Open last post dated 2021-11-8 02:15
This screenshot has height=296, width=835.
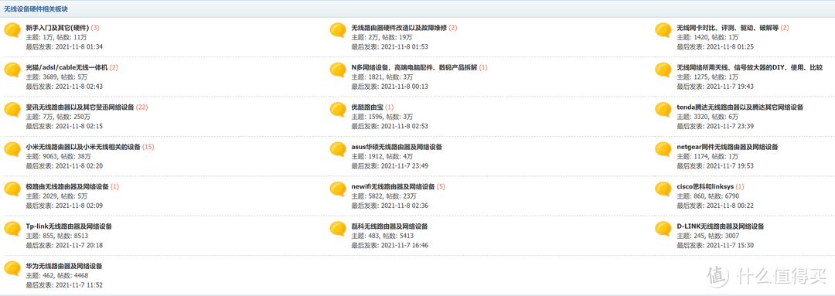79,126
